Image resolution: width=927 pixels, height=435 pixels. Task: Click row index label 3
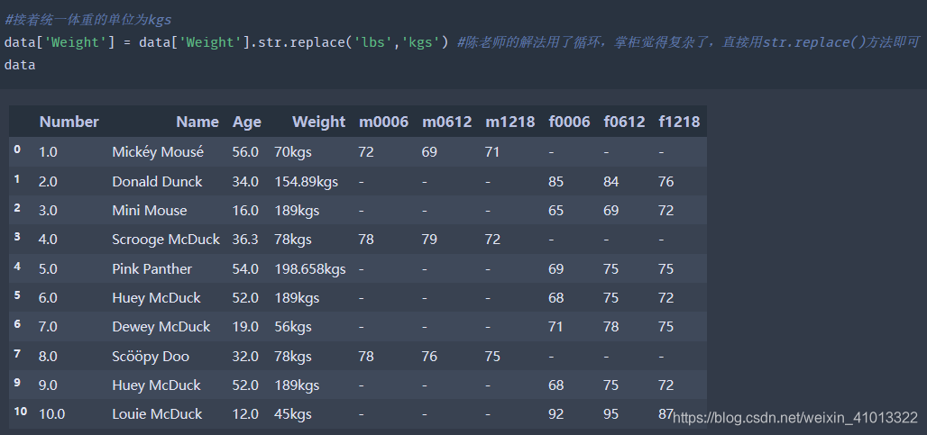17,237
